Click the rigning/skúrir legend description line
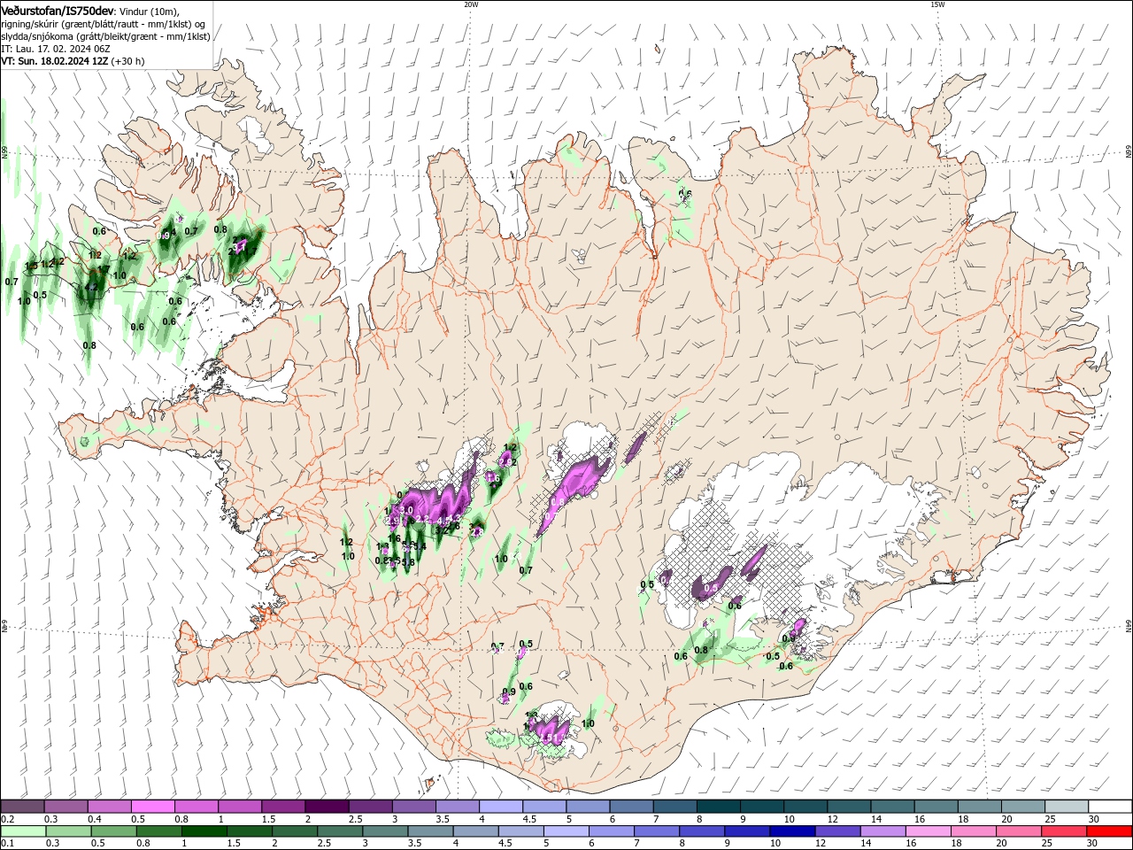 [x=104, y=24]
